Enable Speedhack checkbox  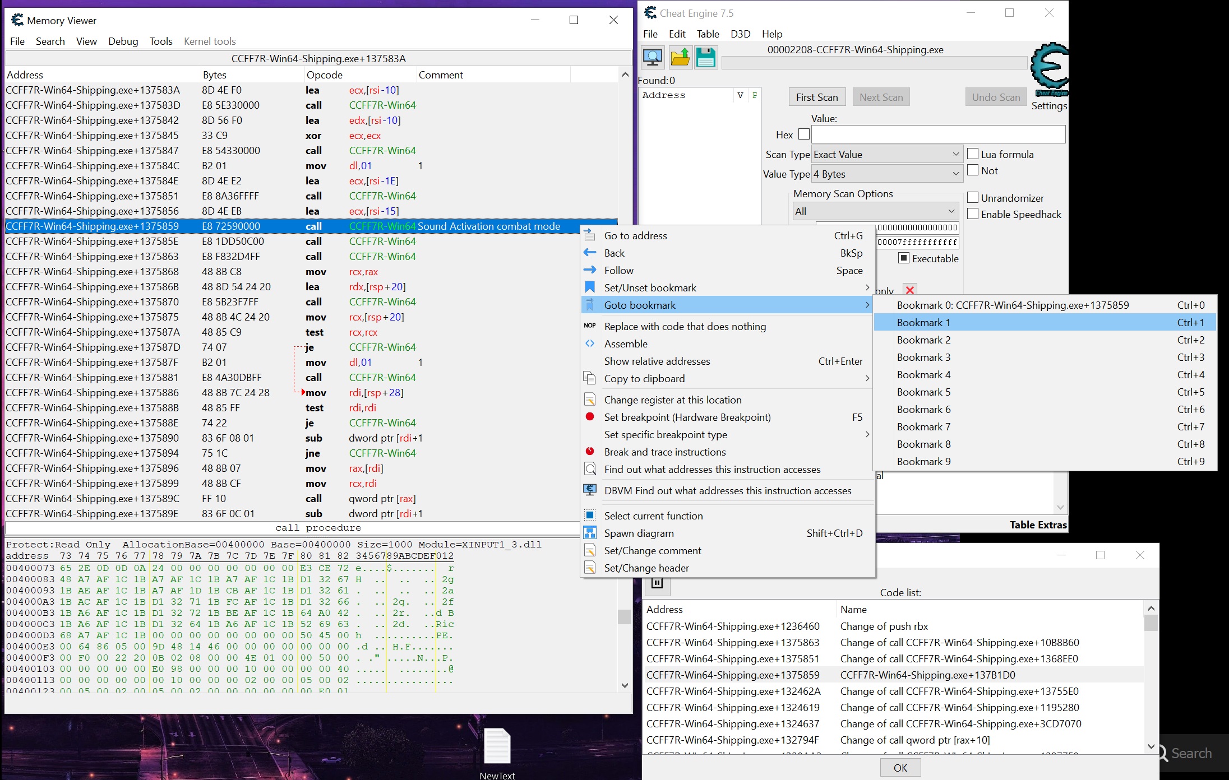click(973, 214)
